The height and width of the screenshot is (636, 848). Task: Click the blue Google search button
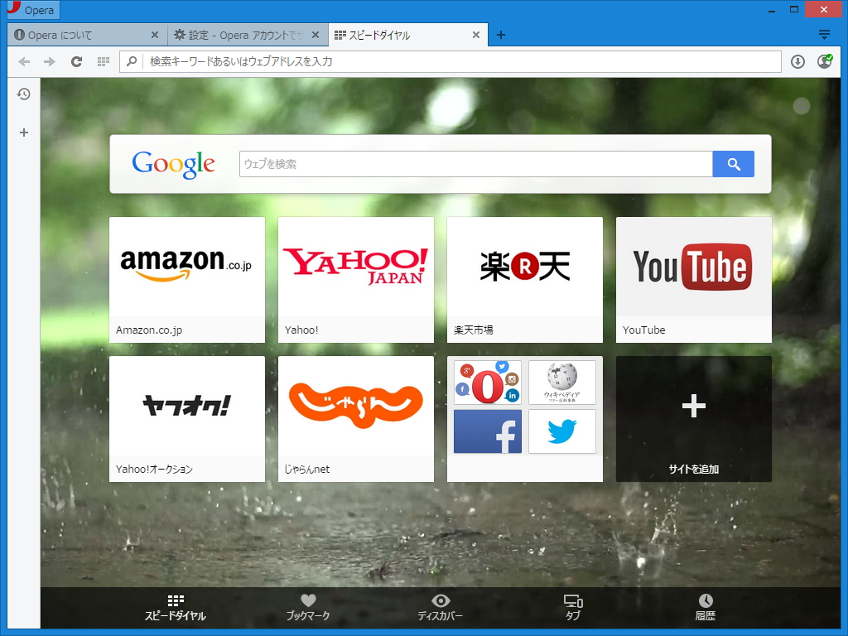pos(734,164)
